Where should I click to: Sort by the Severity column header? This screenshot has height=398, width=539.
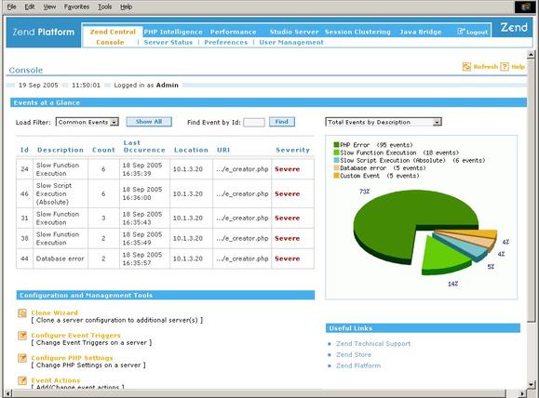coord(293,150)
